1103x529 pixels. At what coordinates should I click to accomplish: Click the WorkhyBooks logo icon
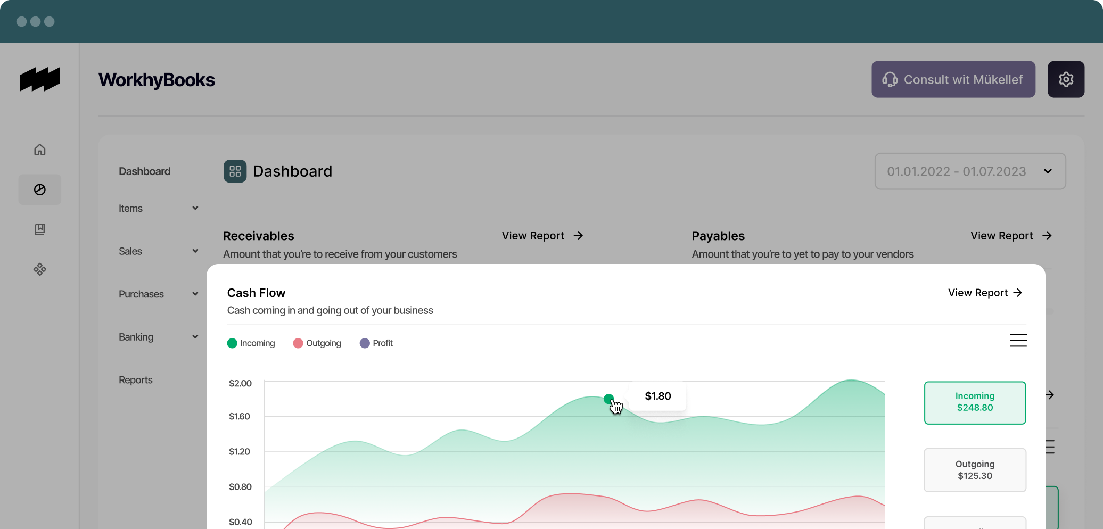[x=40, y=79]
